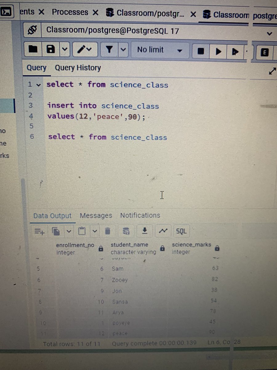Stop query execution with the square icon
Screen dimensions: 277x370
(x=200, y=50)
